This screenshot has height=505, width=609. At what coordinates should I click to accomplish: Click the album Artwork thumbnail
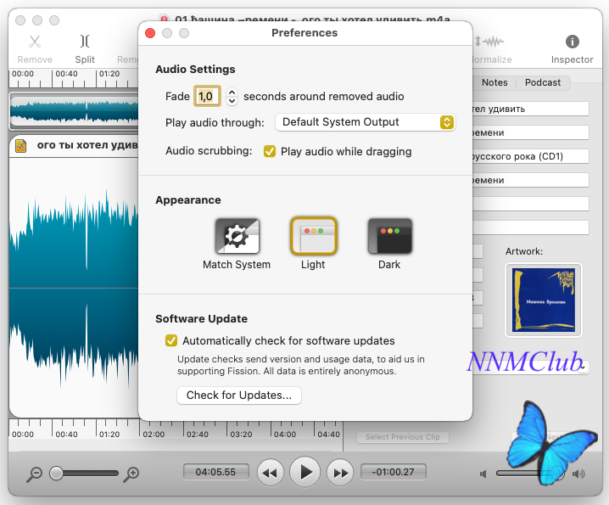pyautogui.click(x=544, y=300)
